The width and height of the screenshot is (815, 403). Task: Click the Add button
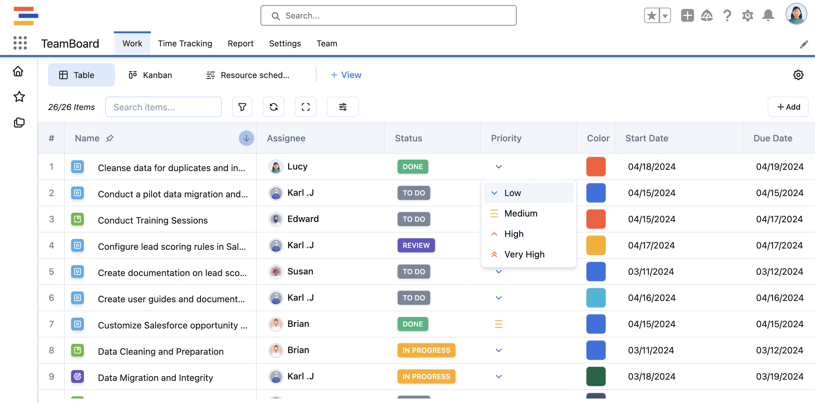click(788, 107)
